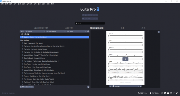This screenshot has width=180, height=96.
Task: Open the All Instruments dropdown
Action: (x=56, y=31)
